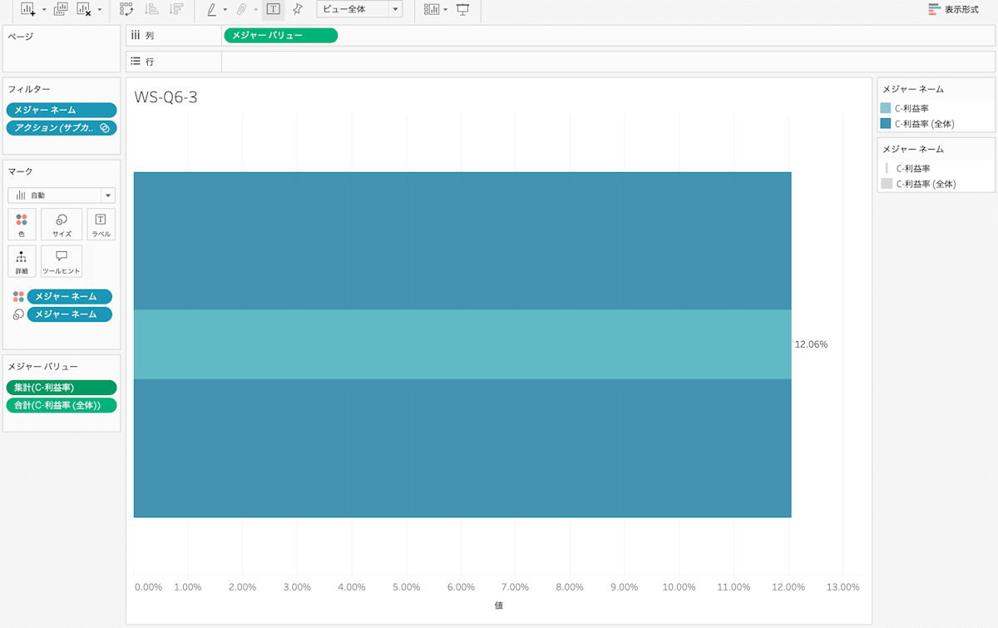Screen dimensions: 998x628
Task: Click the 12.06% bar label
Action: (x=811, y=344)
